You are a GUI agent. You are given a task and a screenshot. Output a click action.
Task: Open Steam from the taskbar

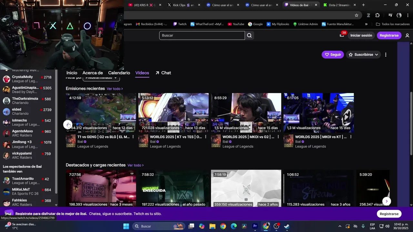[287, 226]
